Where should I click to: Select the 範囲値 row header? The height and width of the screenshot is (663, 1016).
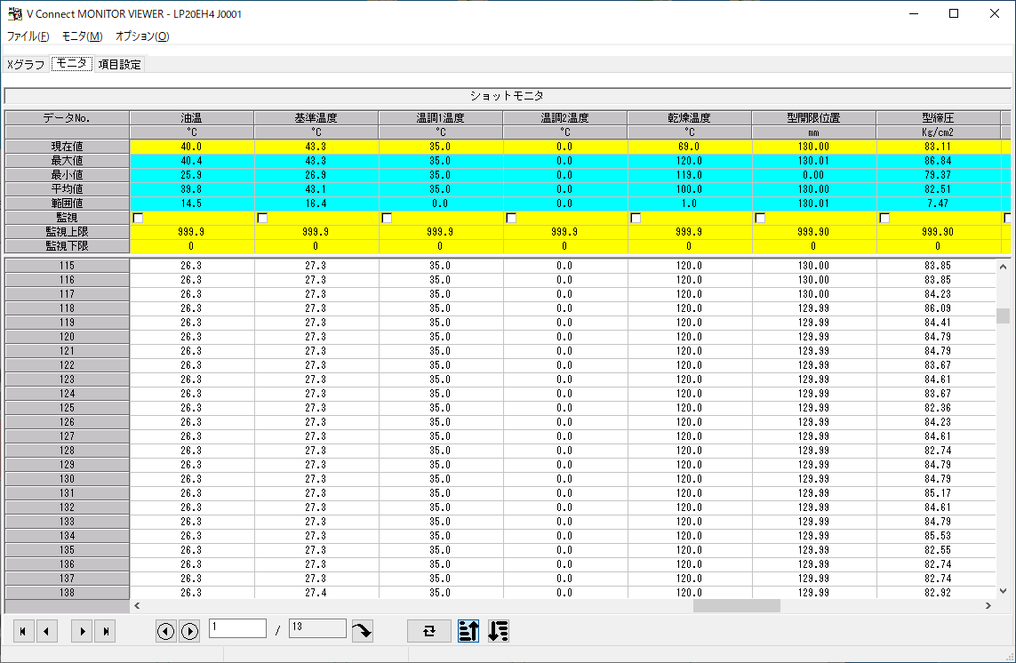[67, 204]
